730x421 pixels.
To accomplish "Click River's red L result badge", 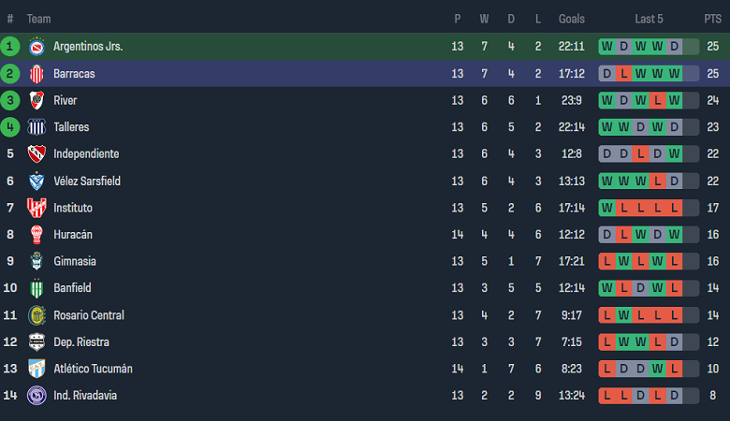I will (x=658, y=100).
